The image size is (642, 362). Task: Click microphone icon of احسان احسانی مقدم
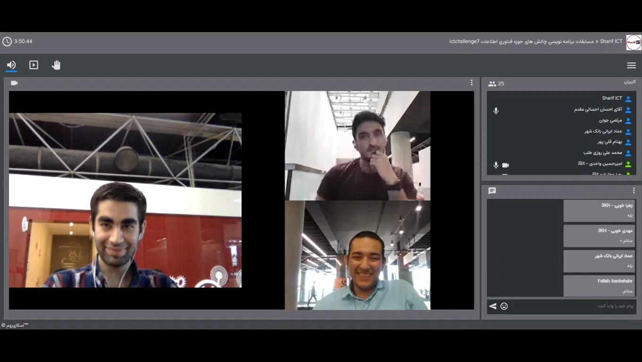[x=496, y=111]
